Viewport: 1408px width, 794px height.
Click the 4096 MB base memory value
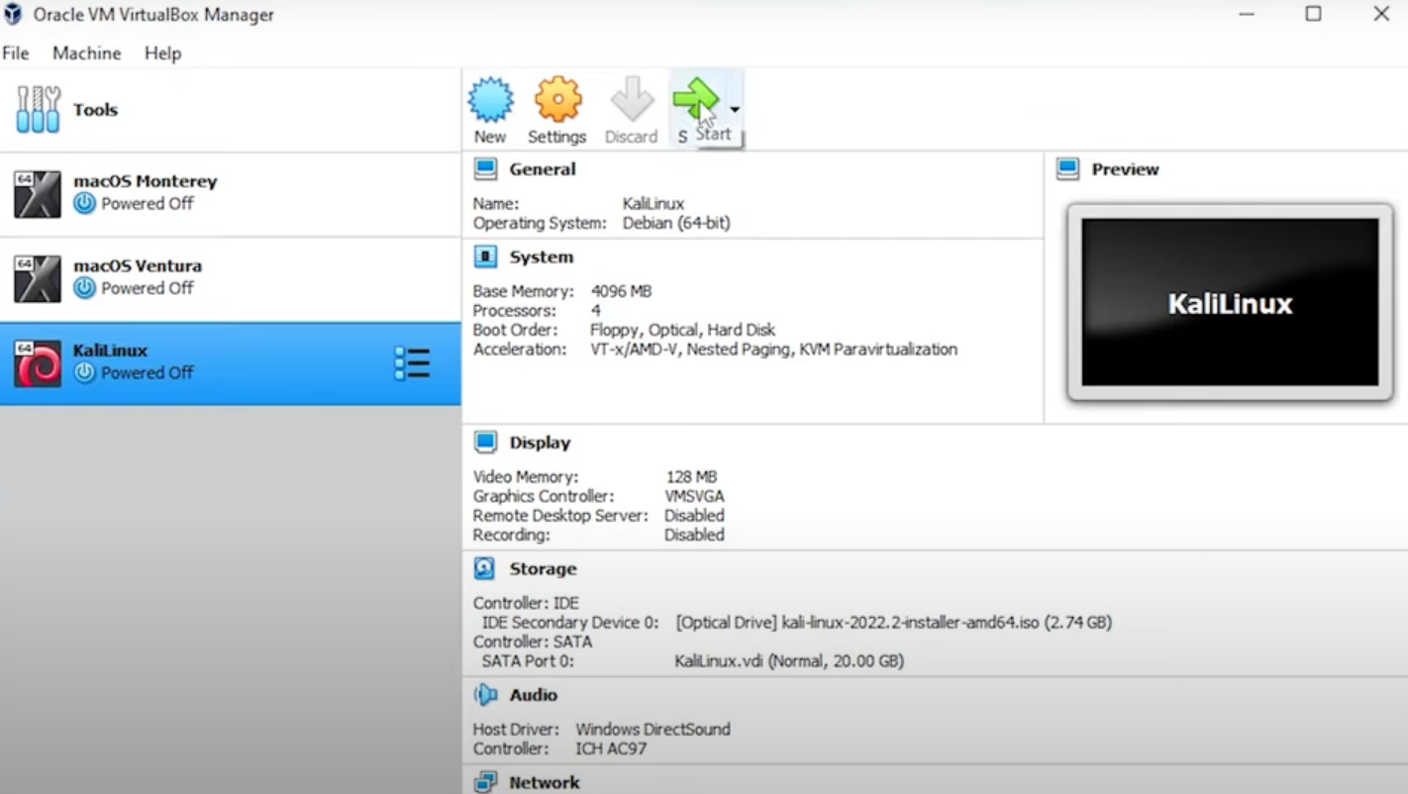(621, 292)
